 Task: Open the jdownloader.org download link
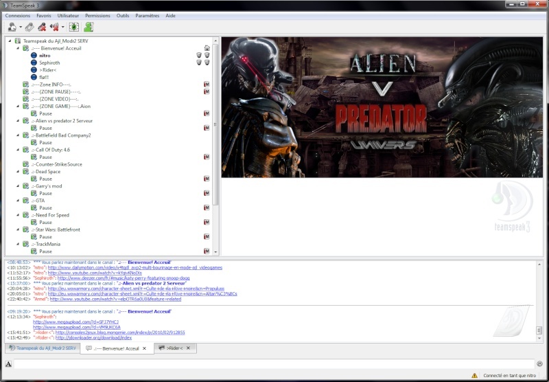[93, 338]
